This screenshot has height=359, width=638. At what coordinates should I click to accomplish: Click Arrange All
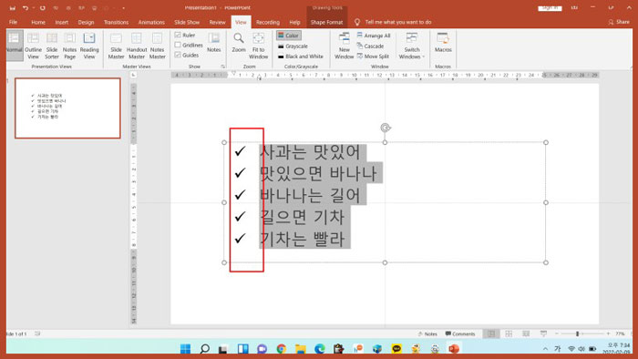click(x=374, y=36)
